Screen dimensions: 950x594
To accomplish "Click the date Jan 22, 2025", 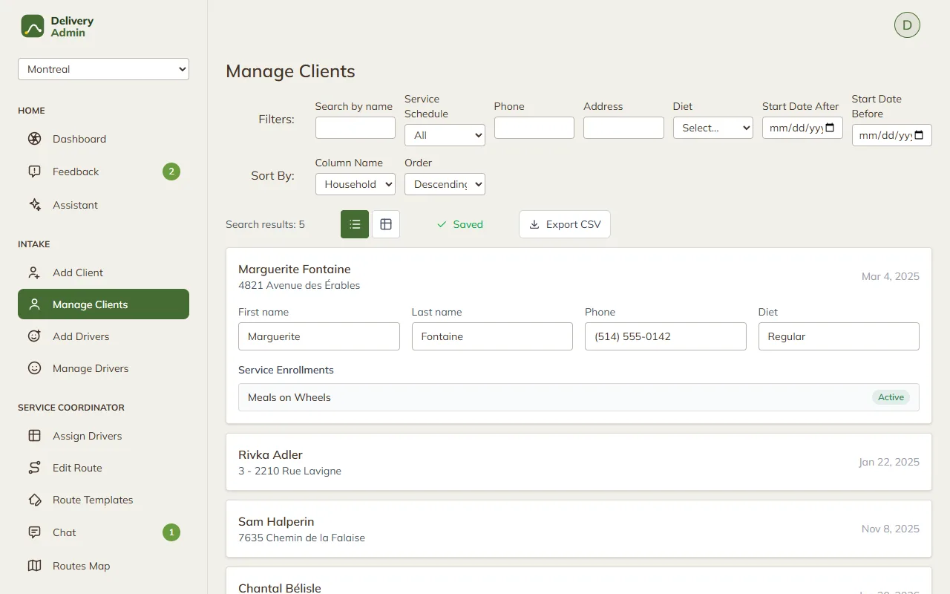I will click(889, 462).
